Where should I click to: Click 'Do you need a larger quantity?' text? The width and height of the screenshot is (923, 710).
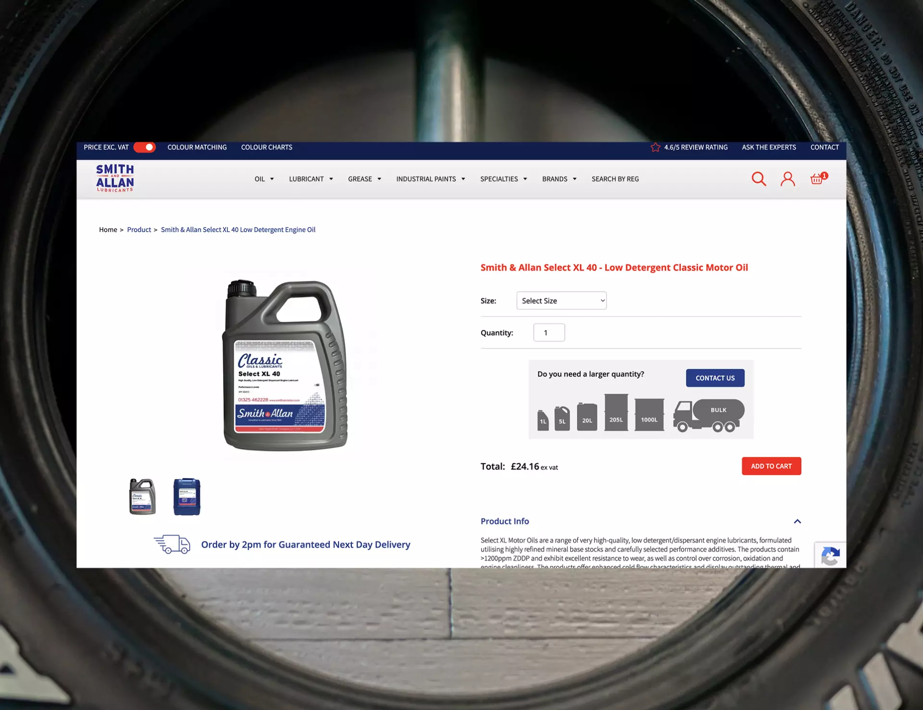591,374
